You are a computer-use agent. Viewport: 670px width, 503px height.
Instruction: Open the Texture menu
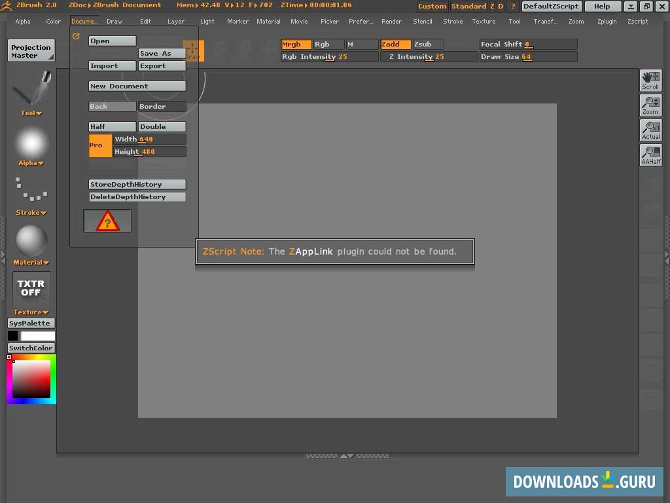click(484, 22)
